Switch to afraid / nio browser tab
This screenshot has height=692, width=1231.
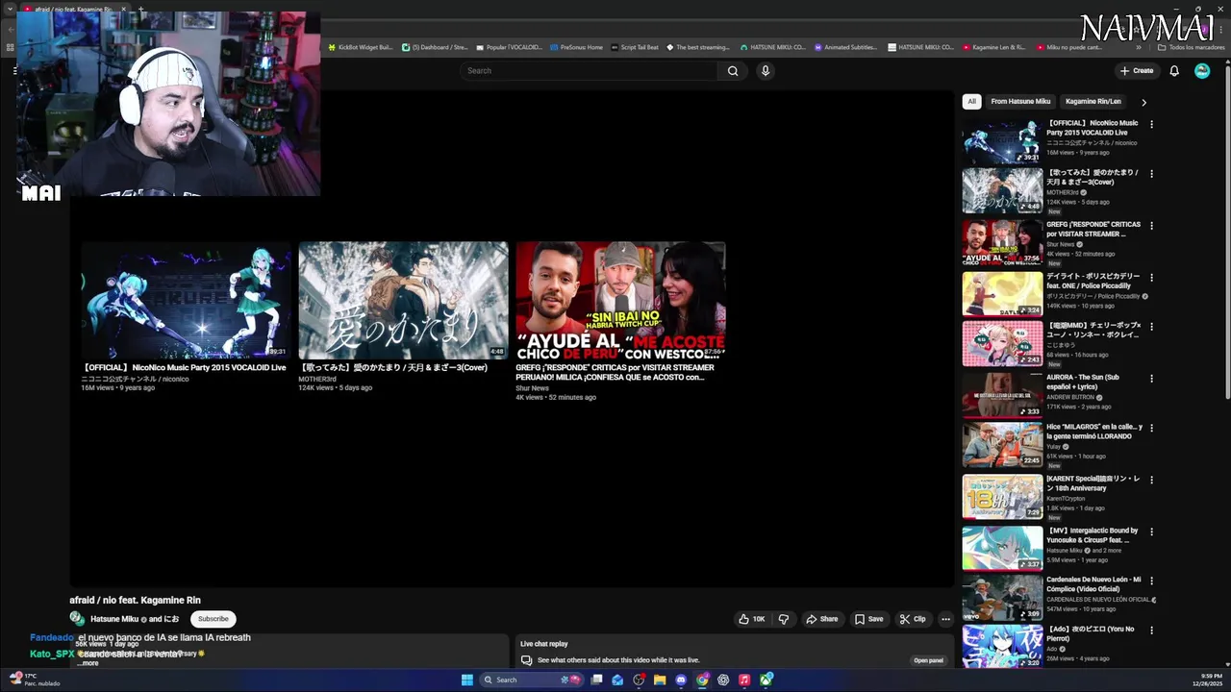(x=73, y=9)
